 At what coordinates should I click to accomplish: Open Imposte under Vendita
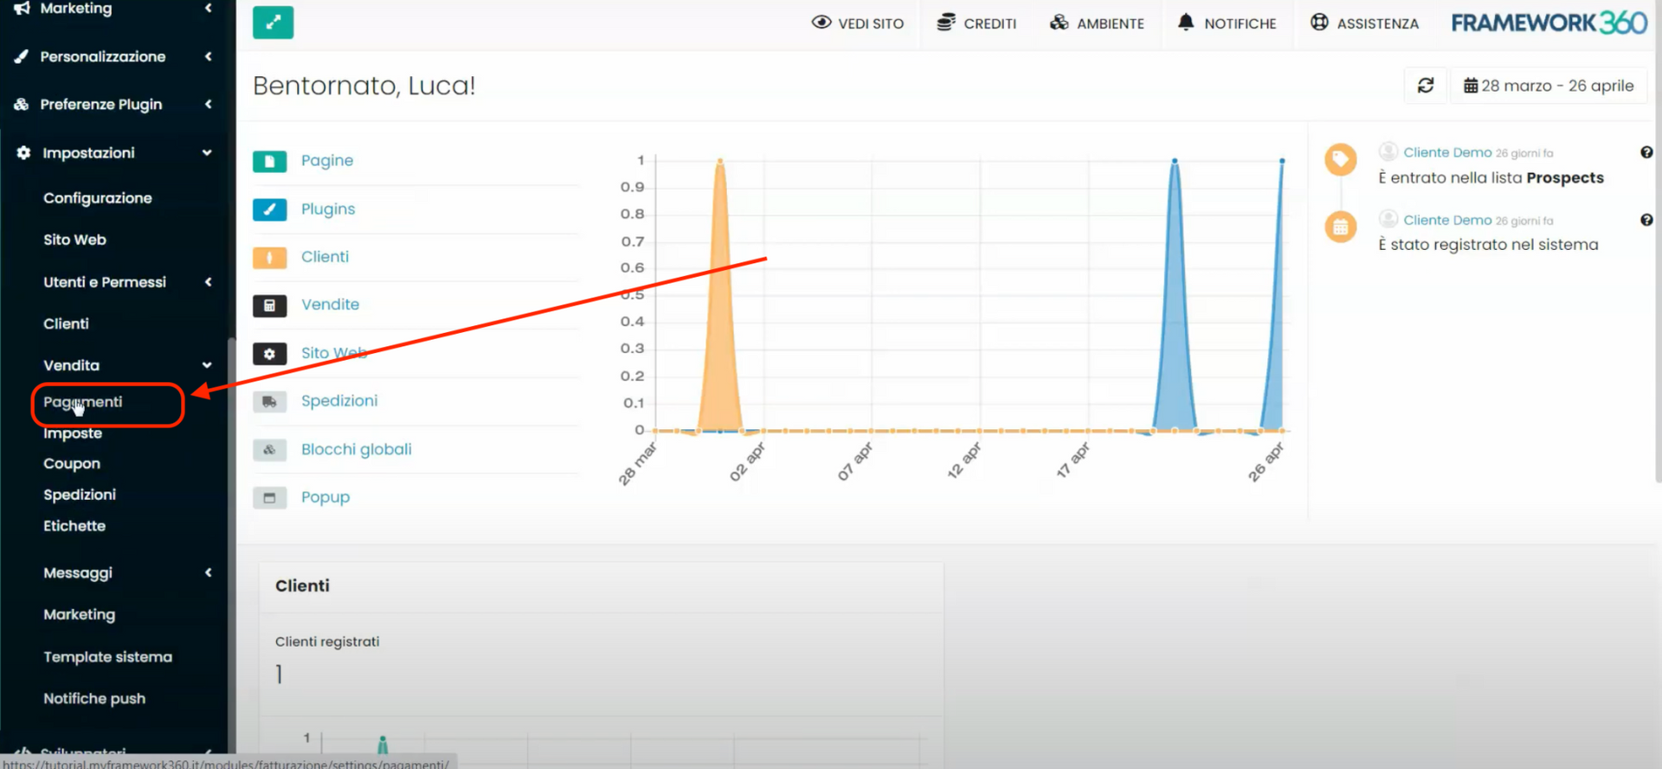[x=73, y=433]
